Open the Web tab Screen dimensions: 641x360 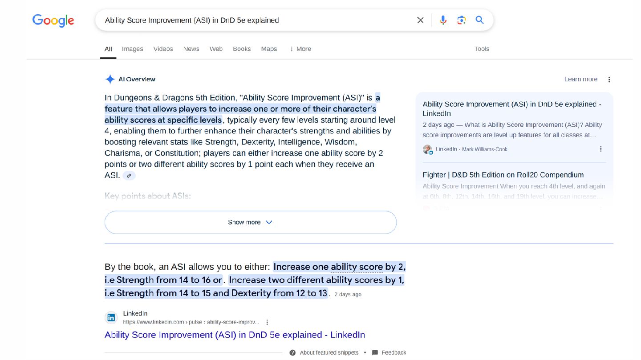coord(216,49)
